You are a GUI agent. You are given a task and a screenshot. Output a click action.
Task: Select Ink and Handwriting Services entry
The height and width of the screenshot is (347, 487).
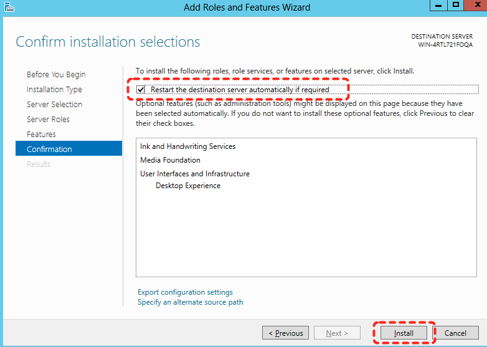coord(187,146)
